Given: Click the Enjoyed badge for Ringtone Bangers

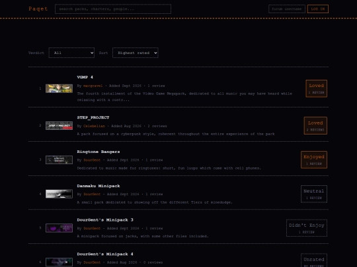Looking at the screenshot, I should (x=314, y=160).
